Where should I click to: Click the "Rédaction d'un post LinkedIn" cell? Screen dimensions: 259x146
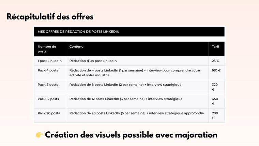point(93,61)
